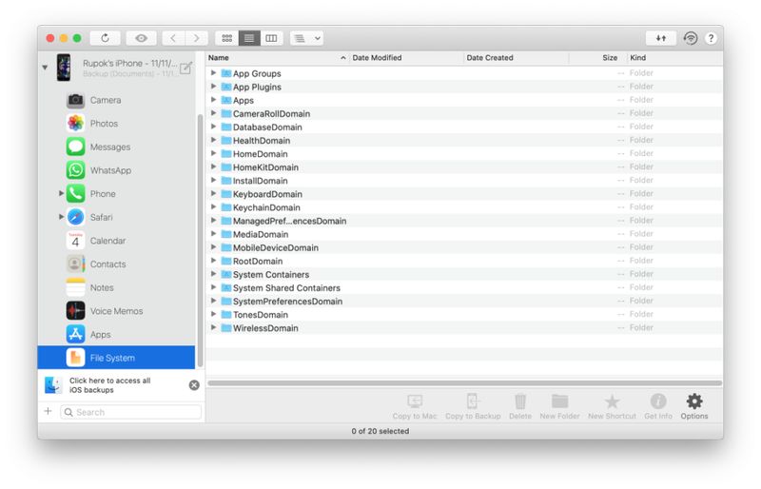Click the New Shortcut star button

click(612, 406)
